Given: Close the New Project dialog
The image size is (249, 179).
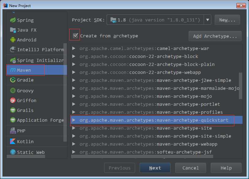Looking at the screenshot, I should pos(241,6).
